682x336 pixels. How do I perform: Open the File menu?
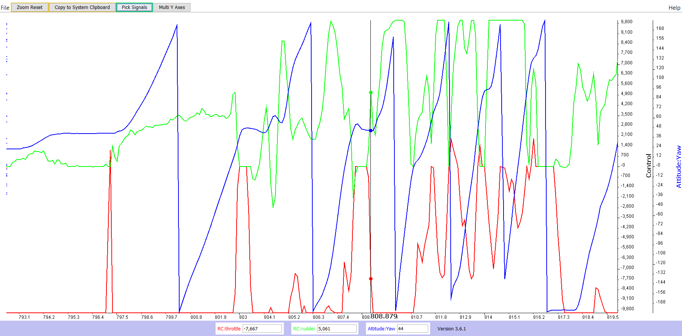click(5, 7)
